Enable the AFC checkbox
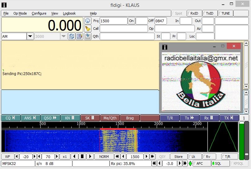 click(x=202, y=163)
